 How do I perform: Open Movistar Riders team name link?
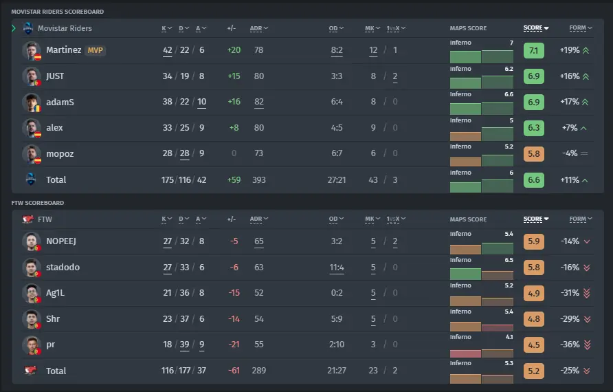point(65,28)
